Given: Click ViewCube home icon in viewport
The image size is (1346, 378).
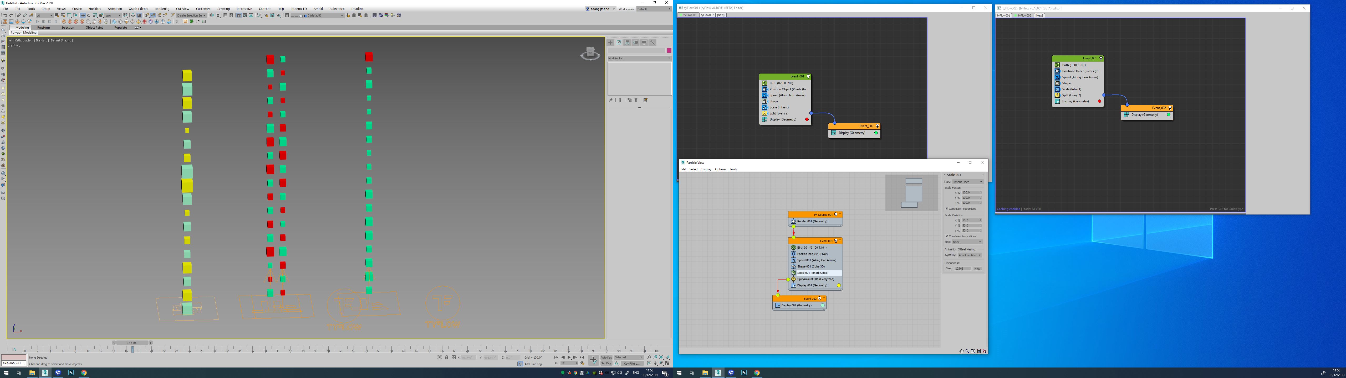Looking at the screenshot, I should (590, 52).
